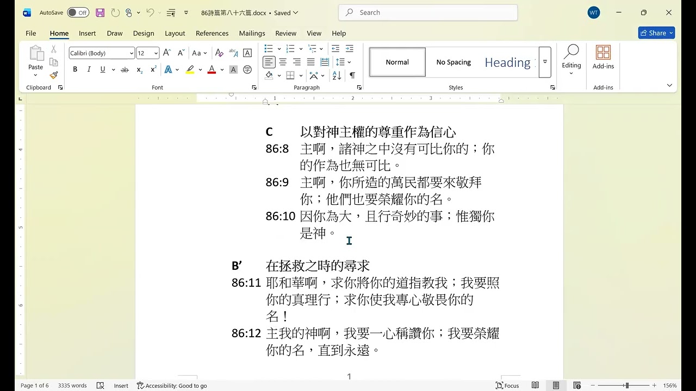Screen dimensions: 696x391
Task: Toggle AutoSave switch
Action: [78, 12]
